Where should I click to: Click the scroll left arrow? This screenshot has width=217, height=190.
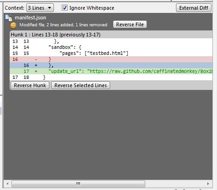coord(7,184)
